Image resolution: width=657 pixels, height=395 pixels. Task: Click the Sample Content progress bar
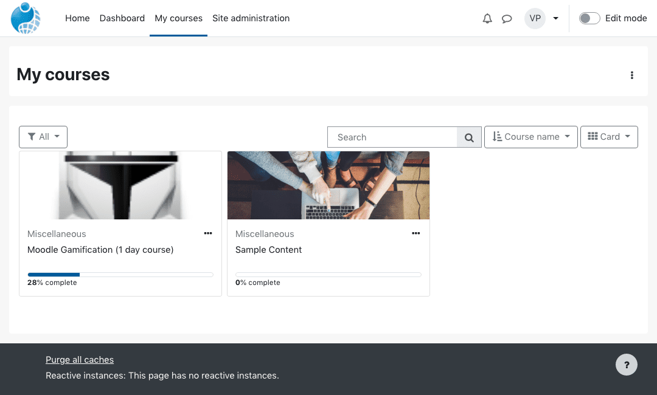click(328, 275)
